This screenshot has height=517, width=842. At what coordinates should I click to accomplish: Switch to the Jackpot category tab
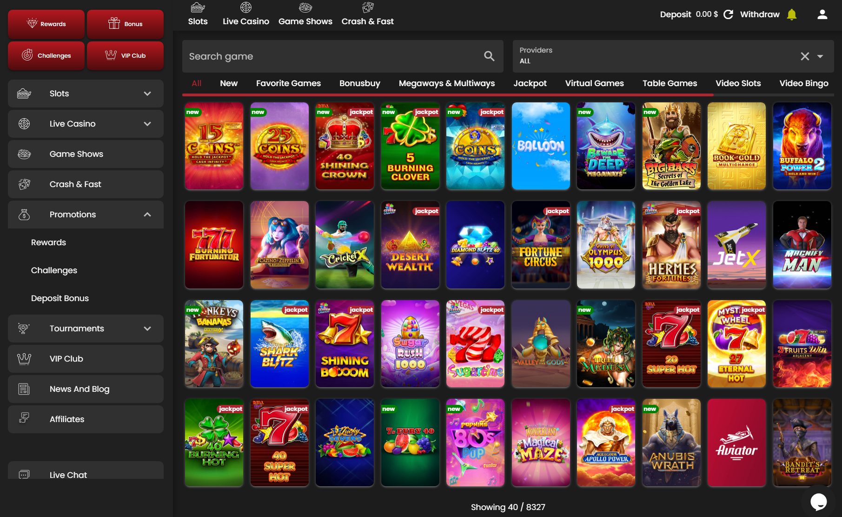point(530,83)
